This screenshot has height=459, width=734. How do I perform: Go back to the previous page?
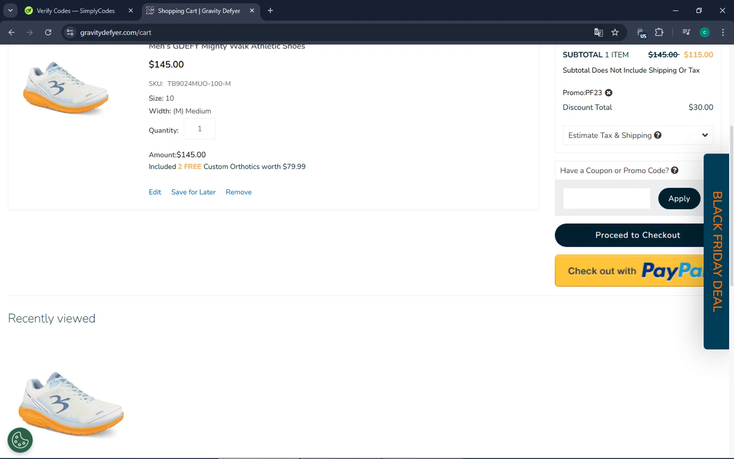pos(12,32)
